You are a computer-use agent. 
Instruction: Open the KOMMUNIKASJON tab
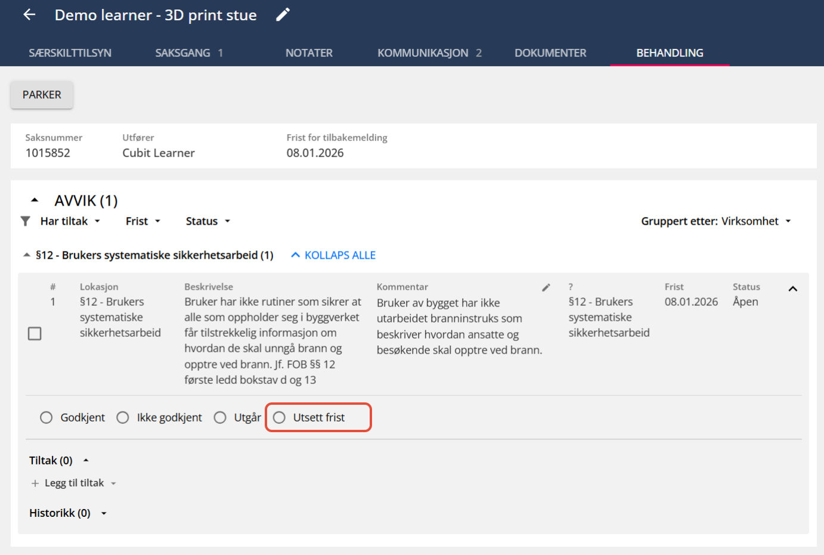[429, 53]
